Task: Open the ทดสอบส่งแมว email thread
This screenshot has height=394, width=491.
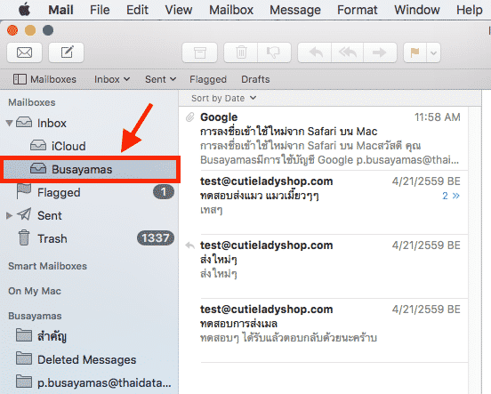Action: pyautogui.click(x=324, y=202)
